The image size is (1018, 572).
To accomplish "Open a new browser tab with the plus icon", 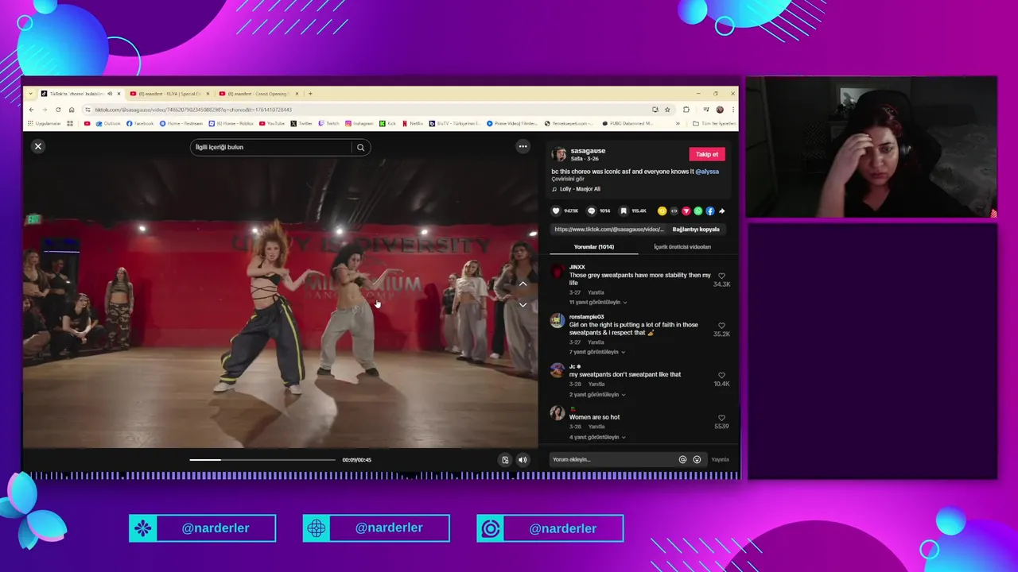I will [310, 94].
